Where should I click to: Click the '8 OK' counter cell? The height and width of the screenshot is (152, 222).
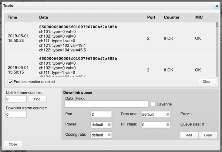(168, 70)
